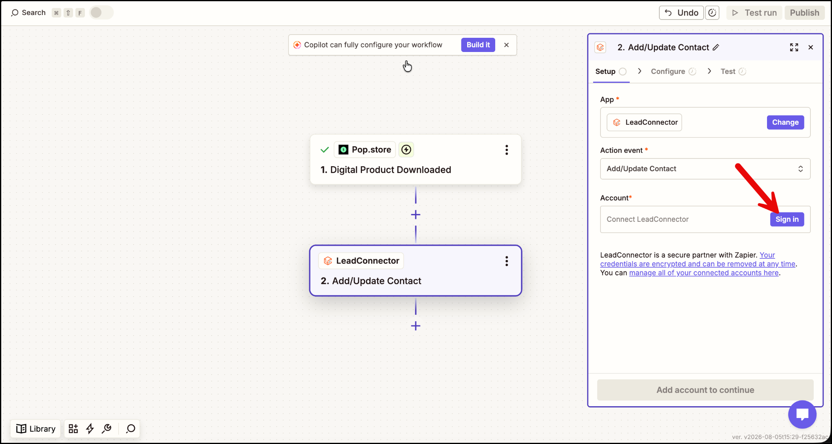The height and width of the screenshot is (444, 832).
Task: Select the Add/Update Contact step card
Action: (415, 271)
